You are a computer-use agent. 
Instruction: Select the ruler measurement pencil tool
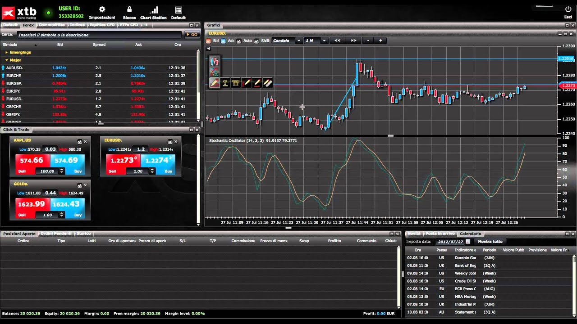268,83
